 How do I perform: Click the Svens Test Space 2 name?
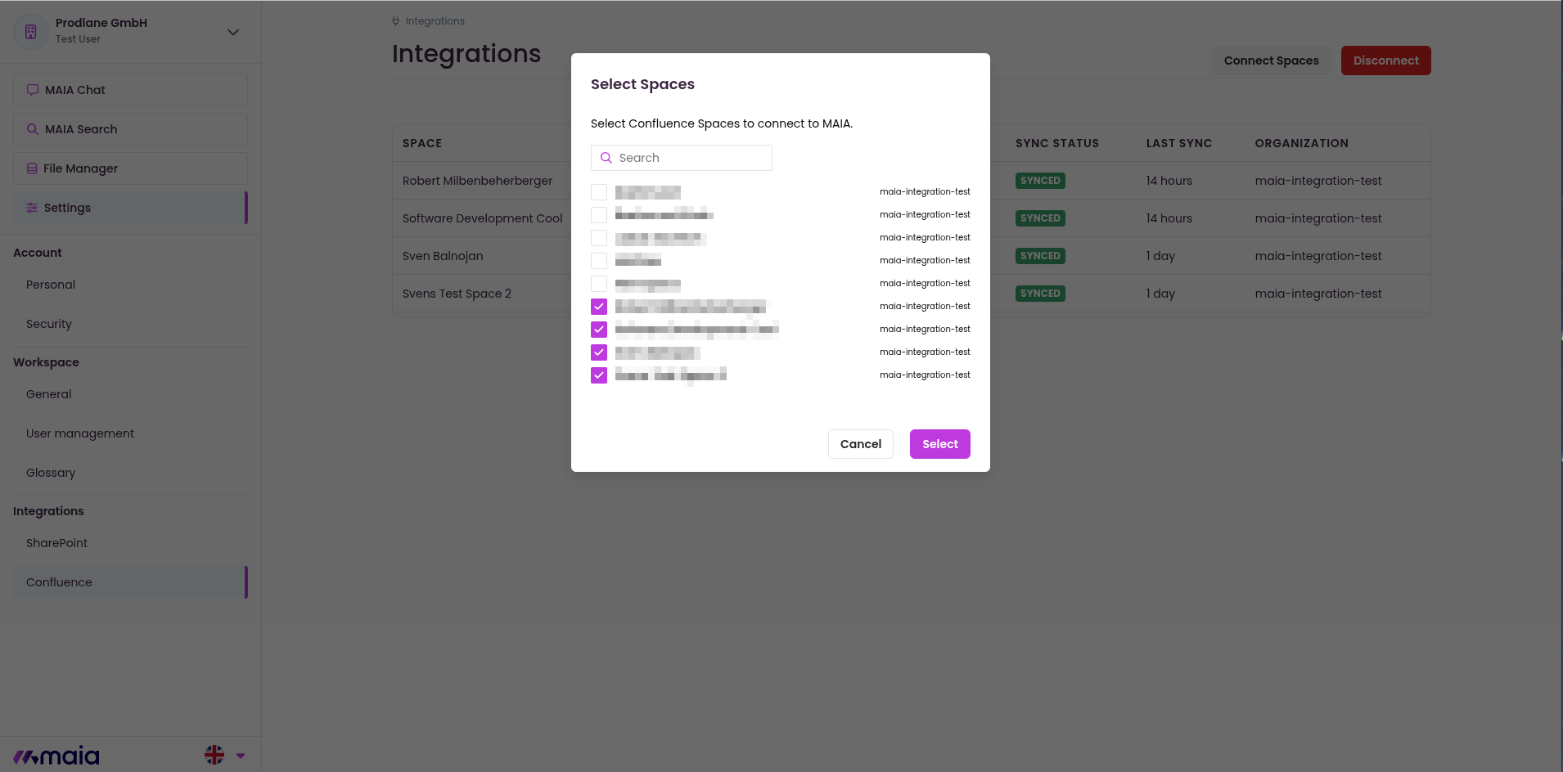pyautogui.click(x=457, y=294)
